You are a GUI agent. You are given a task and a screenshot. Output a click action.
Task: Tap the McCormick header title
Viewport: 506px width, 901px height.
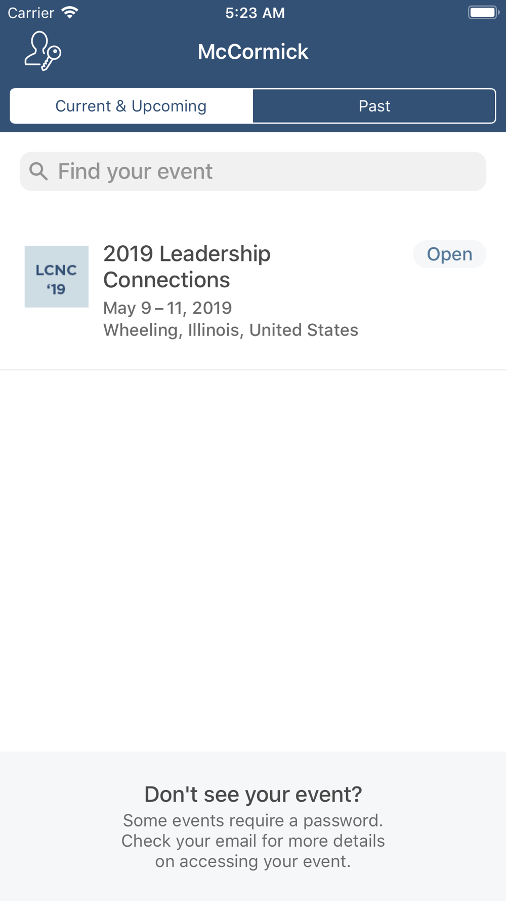[253, 52]
